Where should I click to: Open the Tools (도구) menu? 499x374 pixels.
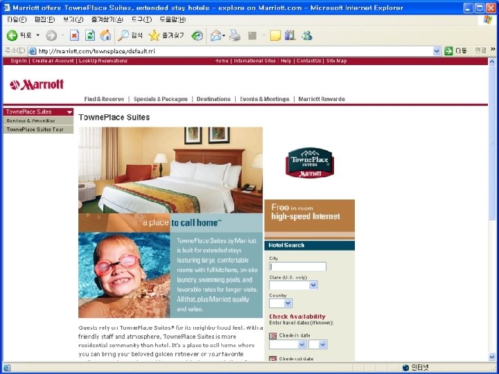tap(141, 19)
